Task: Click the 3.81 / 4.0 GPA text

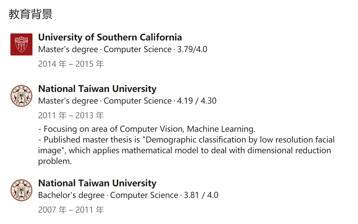Action: [201, 195]
